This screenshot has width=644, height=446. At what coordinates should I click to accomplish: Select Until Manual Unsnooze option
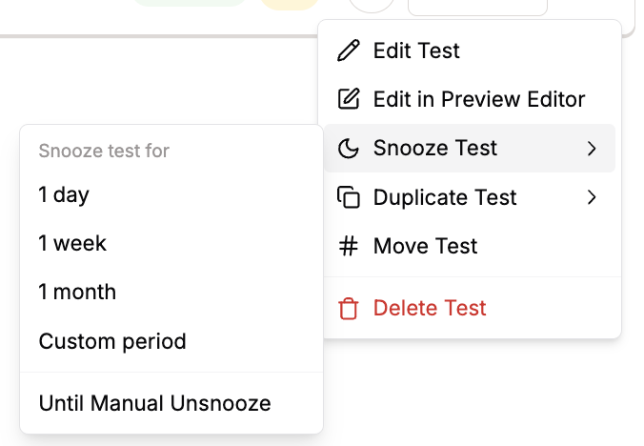pos(154,403)
